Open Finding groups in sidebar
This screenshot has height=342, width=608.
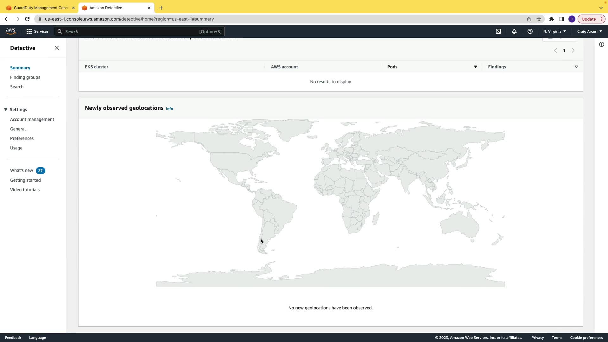[x=25, y=77]
